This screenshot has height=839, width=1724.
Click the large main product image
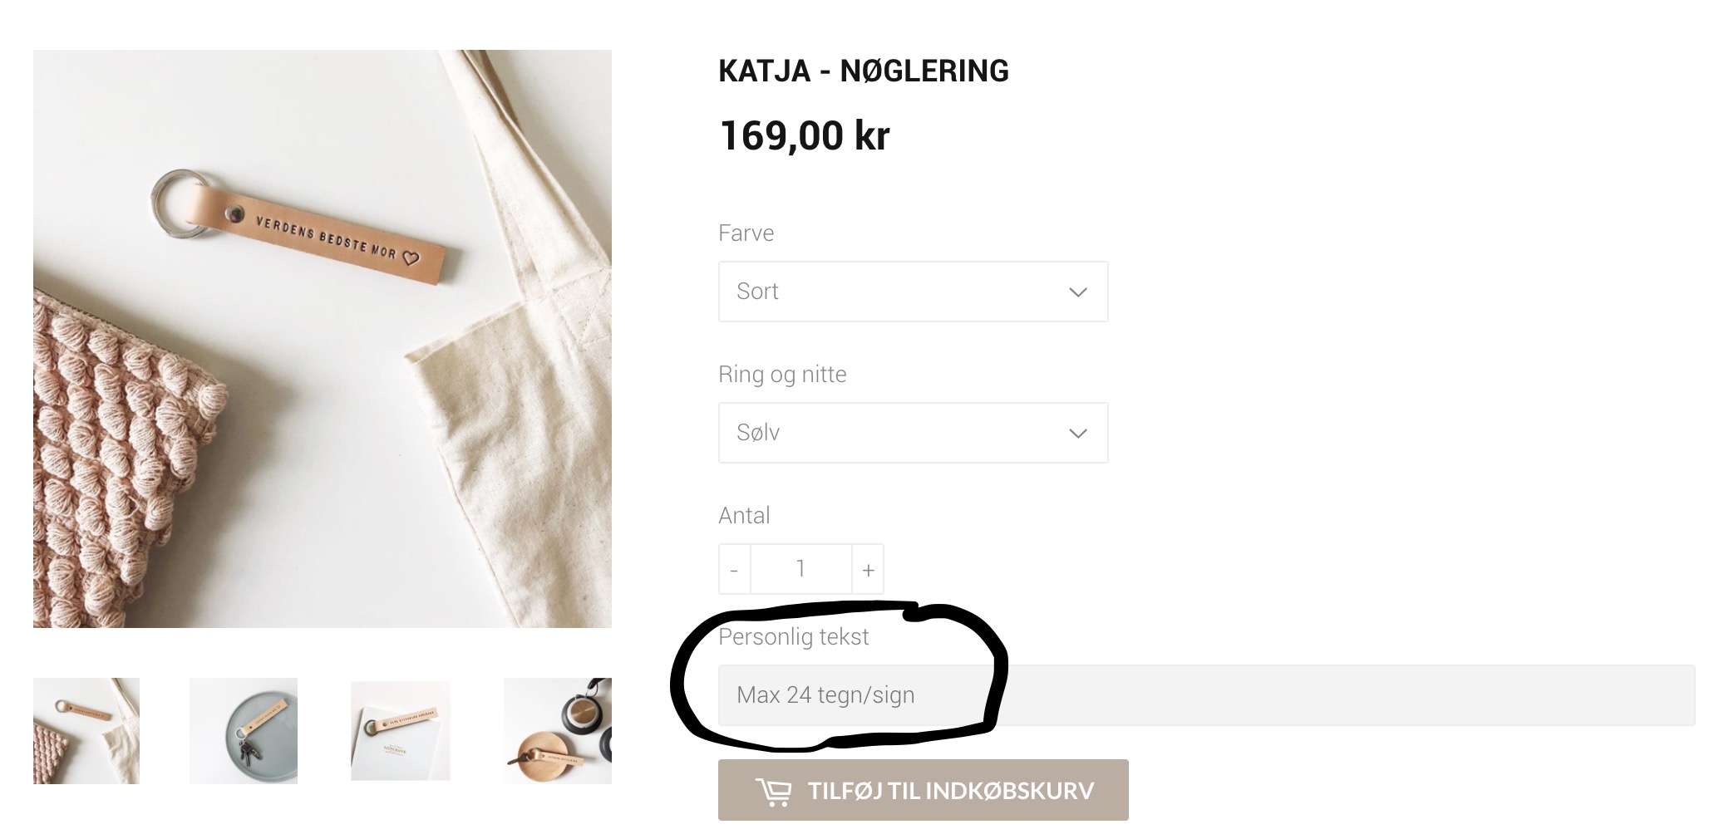(x=323, y=339)
